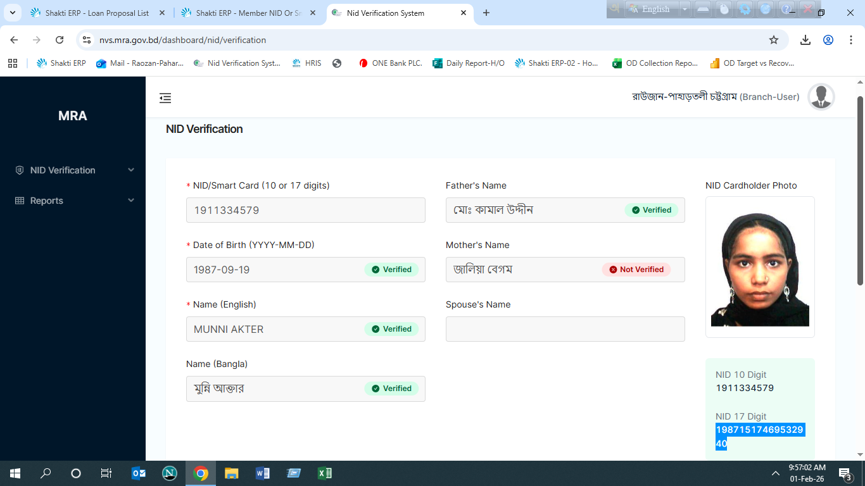Open Excel from the Windows taskbar
This screenshot has height=486, width=865.
click(324, 473)
